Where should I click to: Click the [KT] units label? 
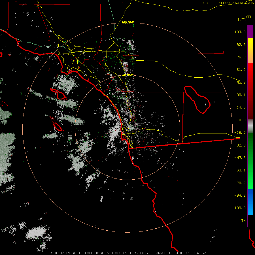242,20
